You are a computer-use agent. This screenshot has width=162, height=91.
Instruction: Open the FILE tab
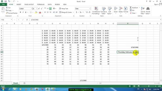pyautogui.click(x=3, y=5)
